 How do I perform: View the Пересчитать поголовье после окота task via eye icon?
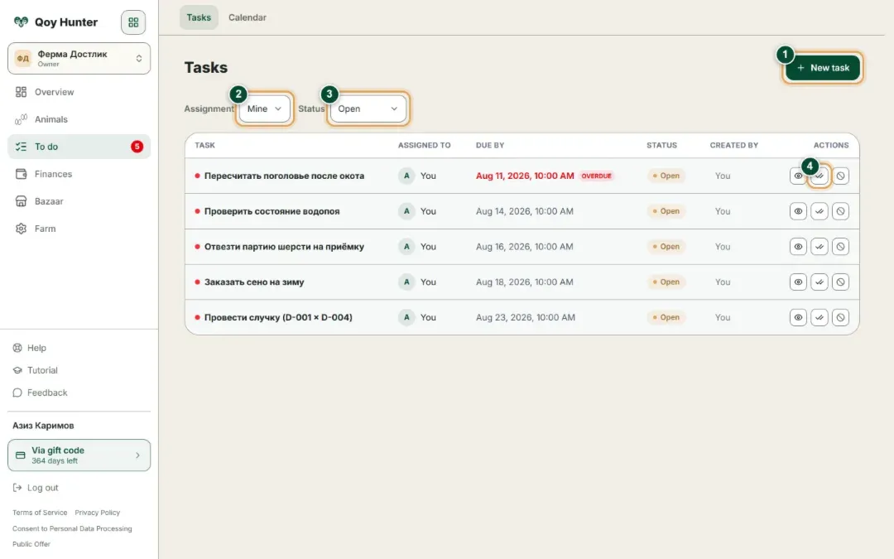click(x=798, y=176)
